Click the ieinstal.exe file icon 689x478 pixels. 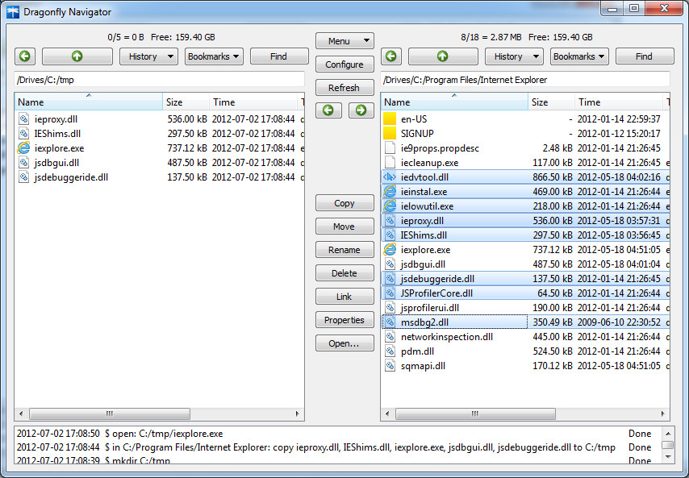point(390,191)
